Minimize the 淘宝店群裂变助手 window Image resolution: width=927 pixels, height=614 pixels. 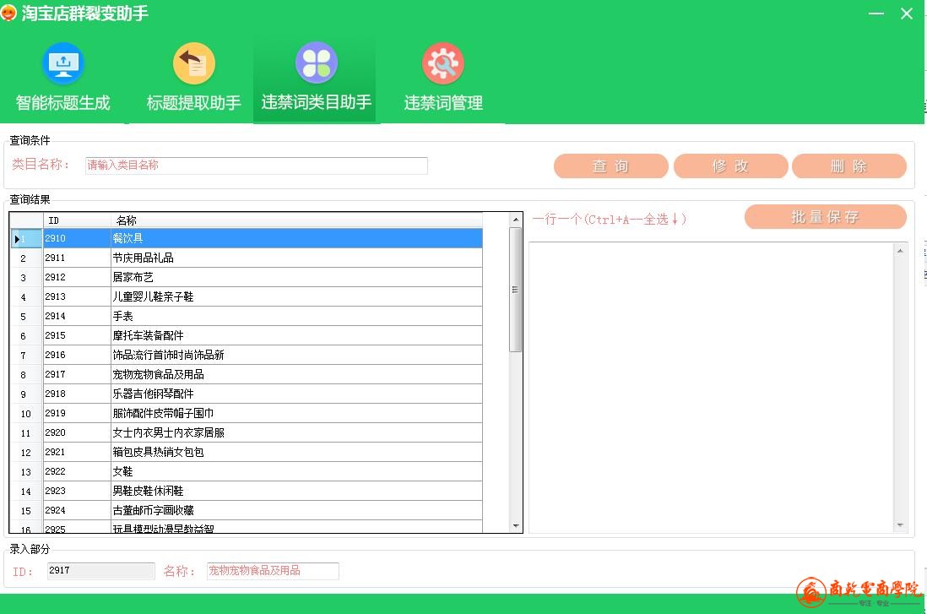coord(876,13)
